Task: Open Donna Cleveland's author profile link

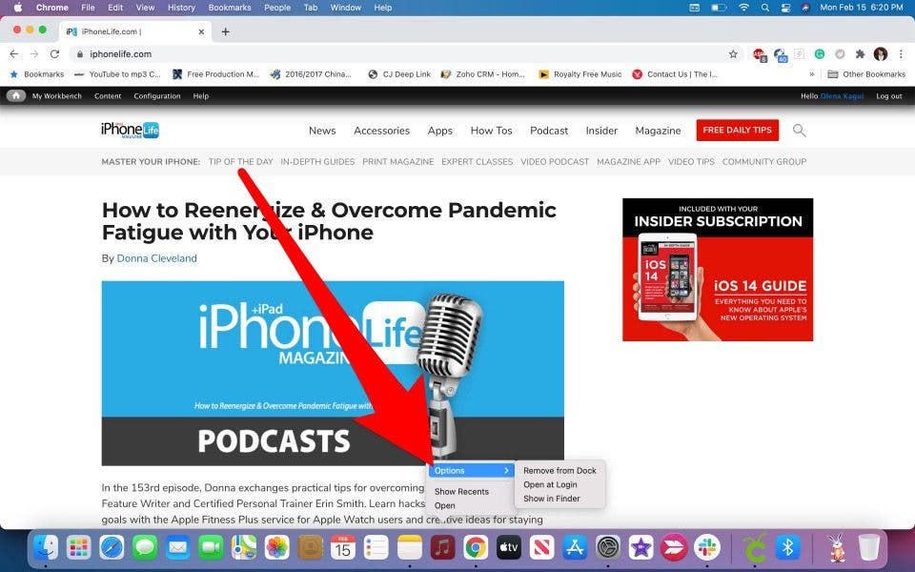Action: 156,258
